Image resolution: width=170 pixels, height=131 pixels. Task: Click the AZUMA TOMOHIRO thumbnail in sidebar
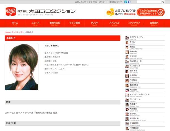[127, 47]
